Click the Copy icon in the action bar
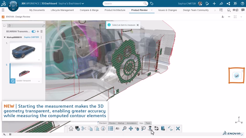This screenshot has width=246, height=138. 90,129
